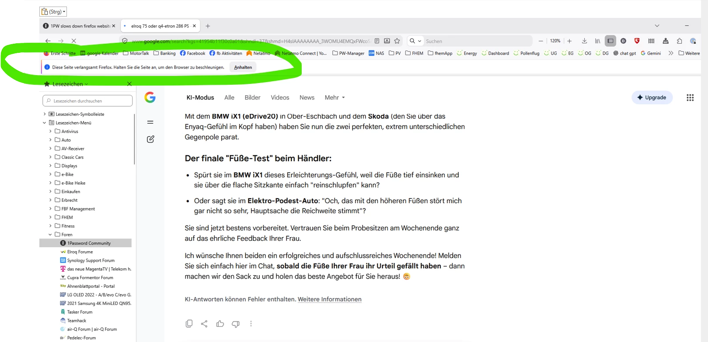This screenshot has height=342, width=708.
Task: Copy the AI answer
Action: pos(189,324)
